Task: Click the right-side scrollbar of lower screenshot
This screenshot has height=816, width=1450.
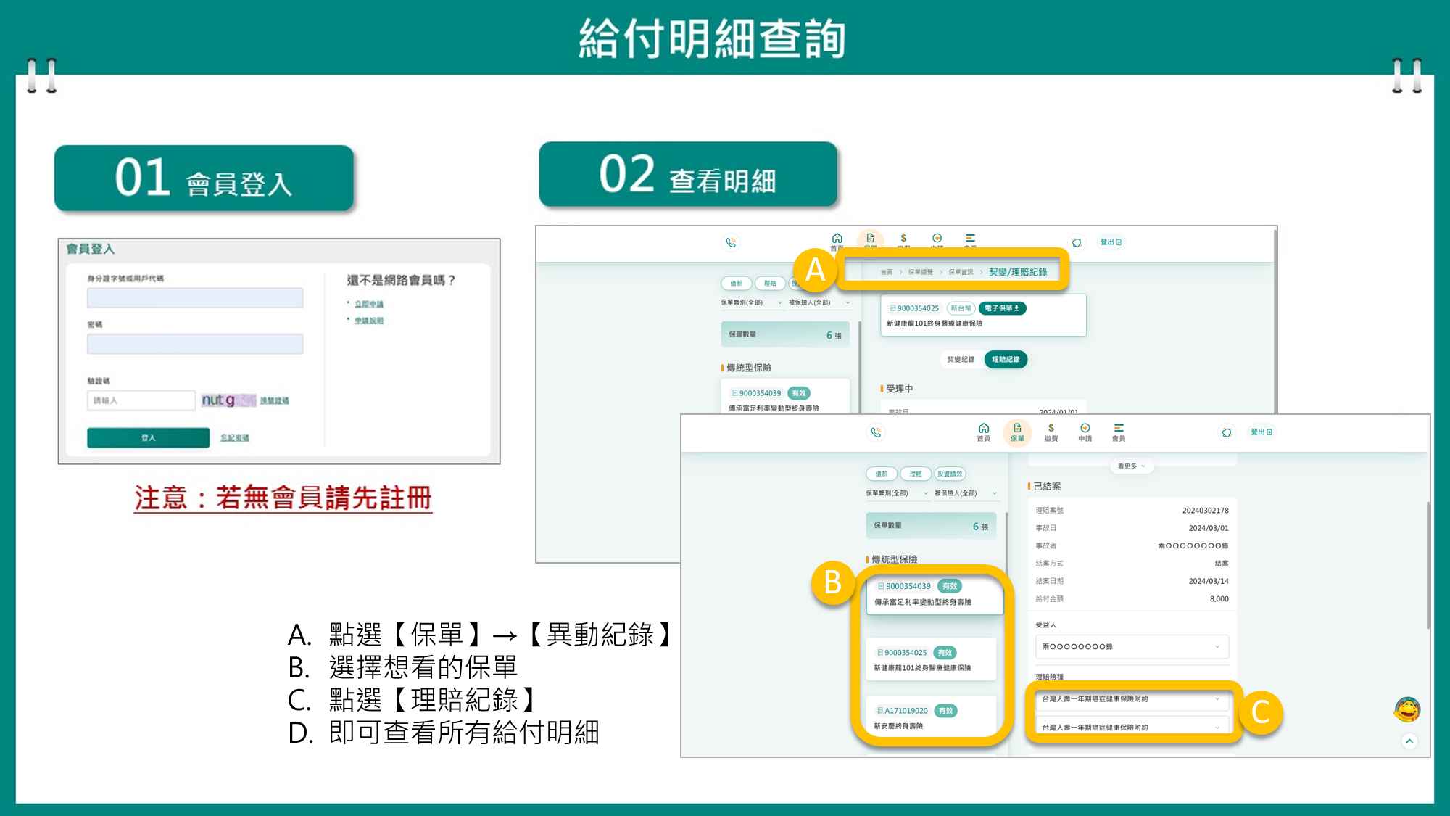Action: pos(1428,566)
